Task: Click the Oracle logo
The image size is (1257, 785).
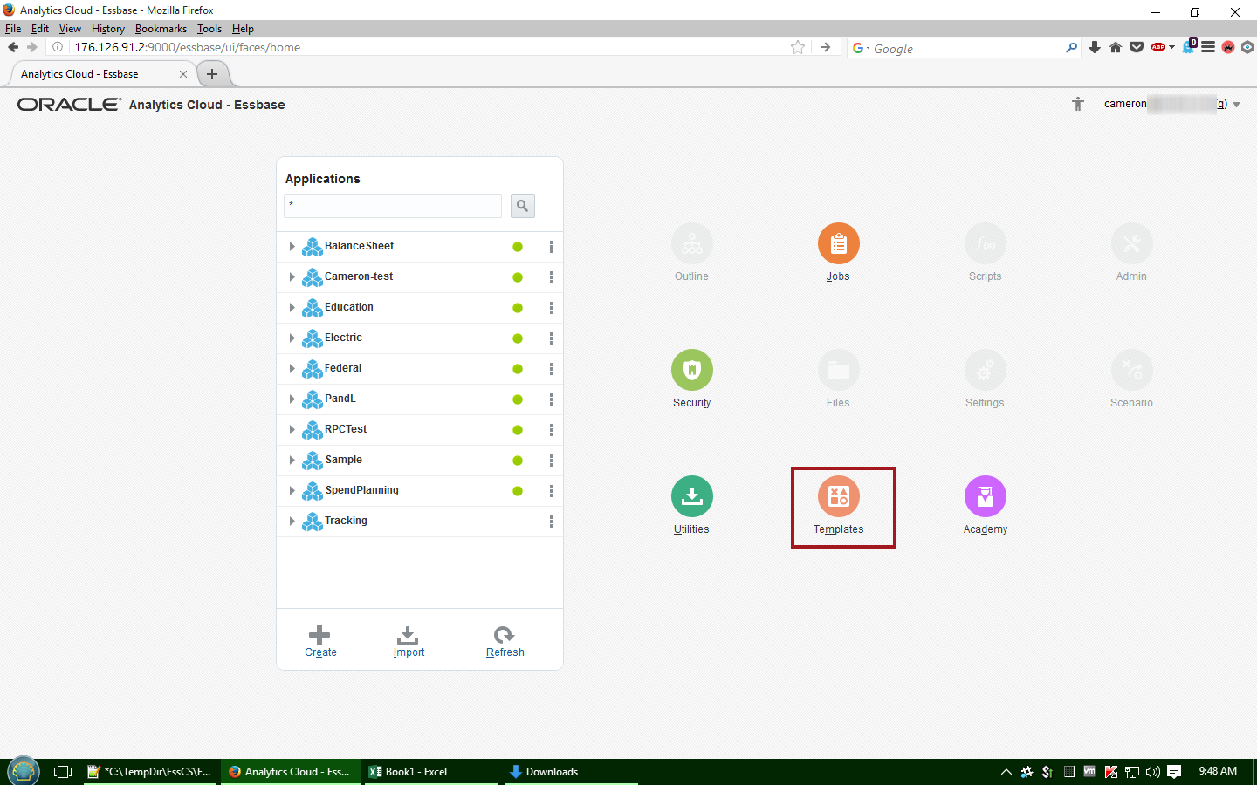Action: coord(69,105)
